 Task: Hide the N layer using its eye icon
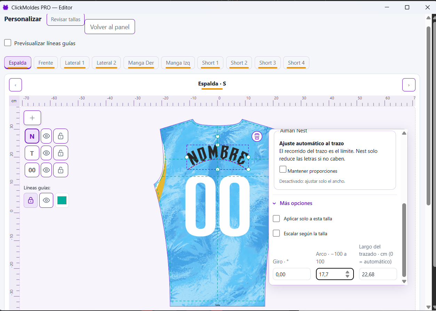click(46, 136)
